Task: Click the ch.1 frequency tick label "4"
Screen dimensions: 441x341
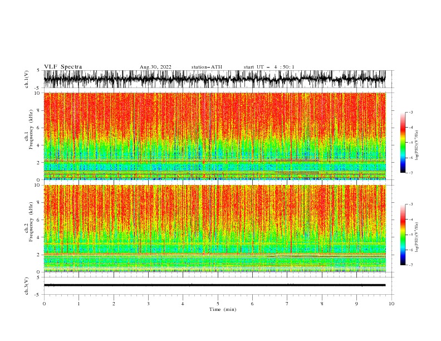Action: coord(38,145)
